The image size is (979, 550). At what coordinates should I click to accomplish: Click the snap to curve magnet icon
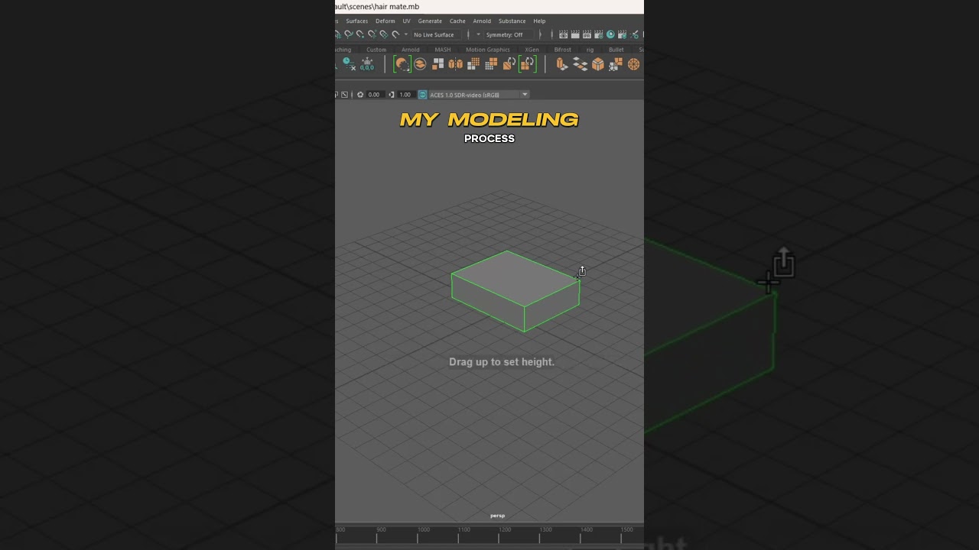pyautogui.click(x=348, y=34)
